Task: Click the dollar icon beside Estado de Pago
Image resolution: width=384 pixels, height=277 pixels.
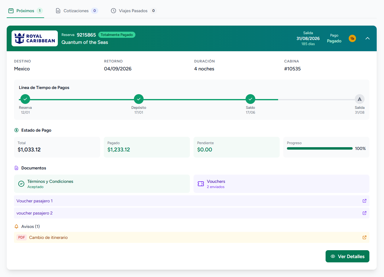Action: [16, 130]
